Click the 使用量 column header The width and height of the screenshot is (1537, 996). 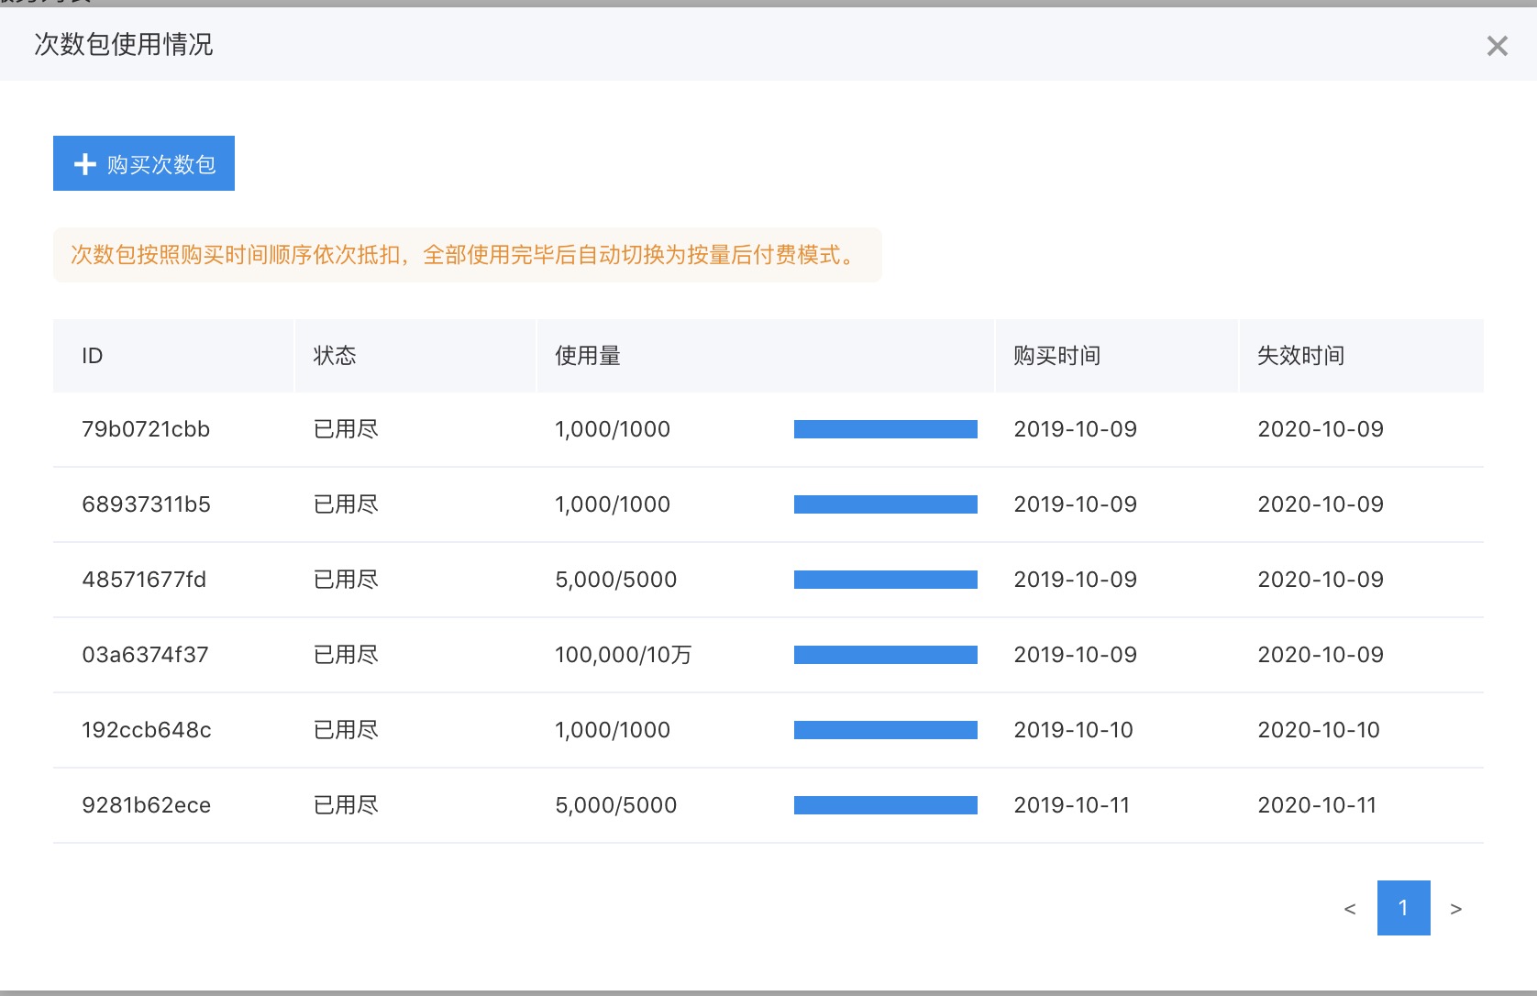[588, 356]
